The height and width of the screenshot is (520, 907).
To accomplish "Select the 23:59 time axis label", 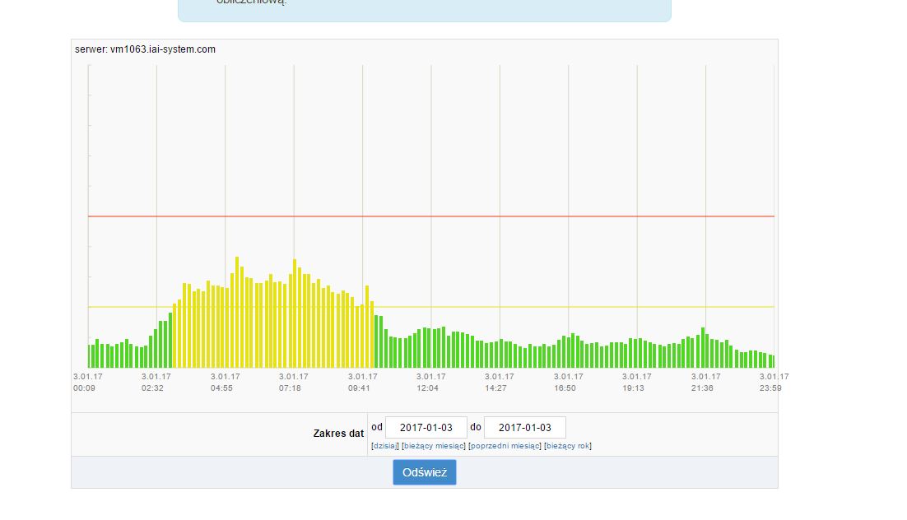I will point(770,388).
